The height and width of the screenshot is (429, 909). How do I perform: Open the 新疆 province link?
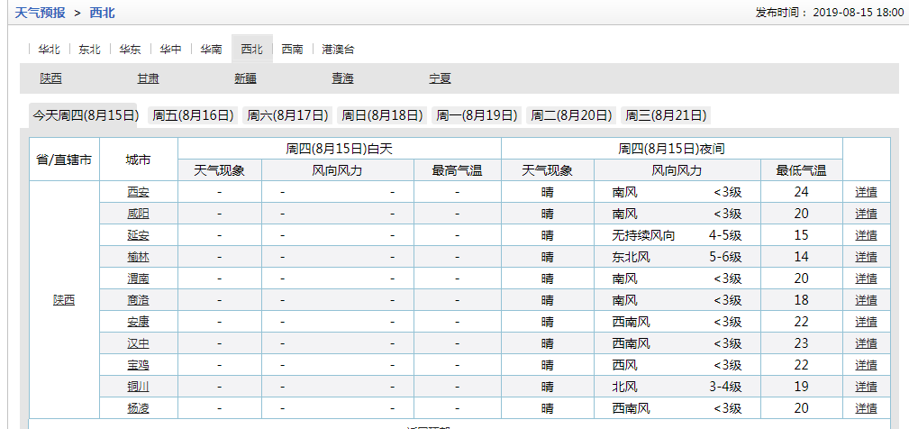pos(245,78)
